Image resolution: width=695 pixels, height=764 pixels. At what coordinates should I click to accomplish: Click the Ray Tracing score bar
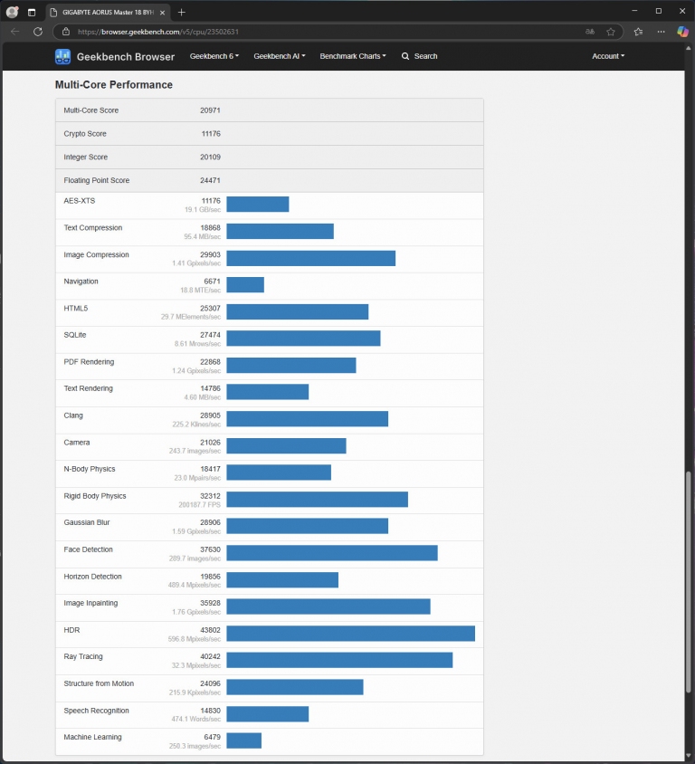pos(339,660)
